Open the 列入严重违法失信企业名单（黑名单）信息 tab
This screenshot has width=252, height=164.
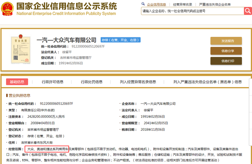click(207, 82)
